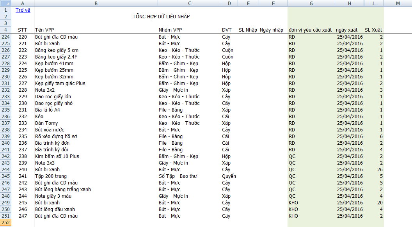Select row 252 header
This screenshot has height=227, width=412.
tap(6, 223)
